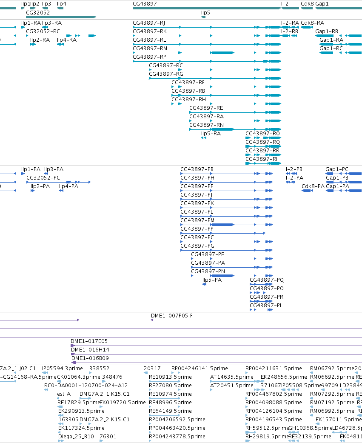Select the CG43897 gene label
This screenshot has width=362, height=443.
(145, 4)
